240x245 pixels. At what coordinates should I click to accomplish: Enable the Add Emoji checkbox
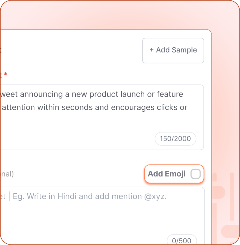(x=196, y=174)
